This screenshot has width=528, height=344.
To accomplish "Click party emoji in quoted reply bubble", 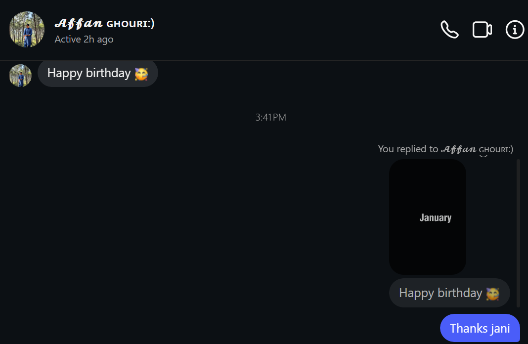I will (492, 294).
